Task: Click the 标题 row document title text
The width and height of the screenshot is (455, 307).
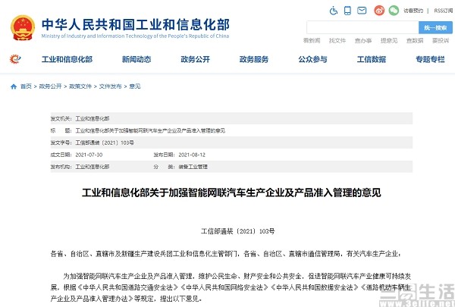Action: point(150,130)
